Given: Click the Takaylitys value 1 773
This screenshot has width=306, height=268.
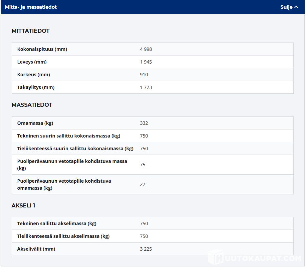Looking at the screenshot, I should (146, 87).
